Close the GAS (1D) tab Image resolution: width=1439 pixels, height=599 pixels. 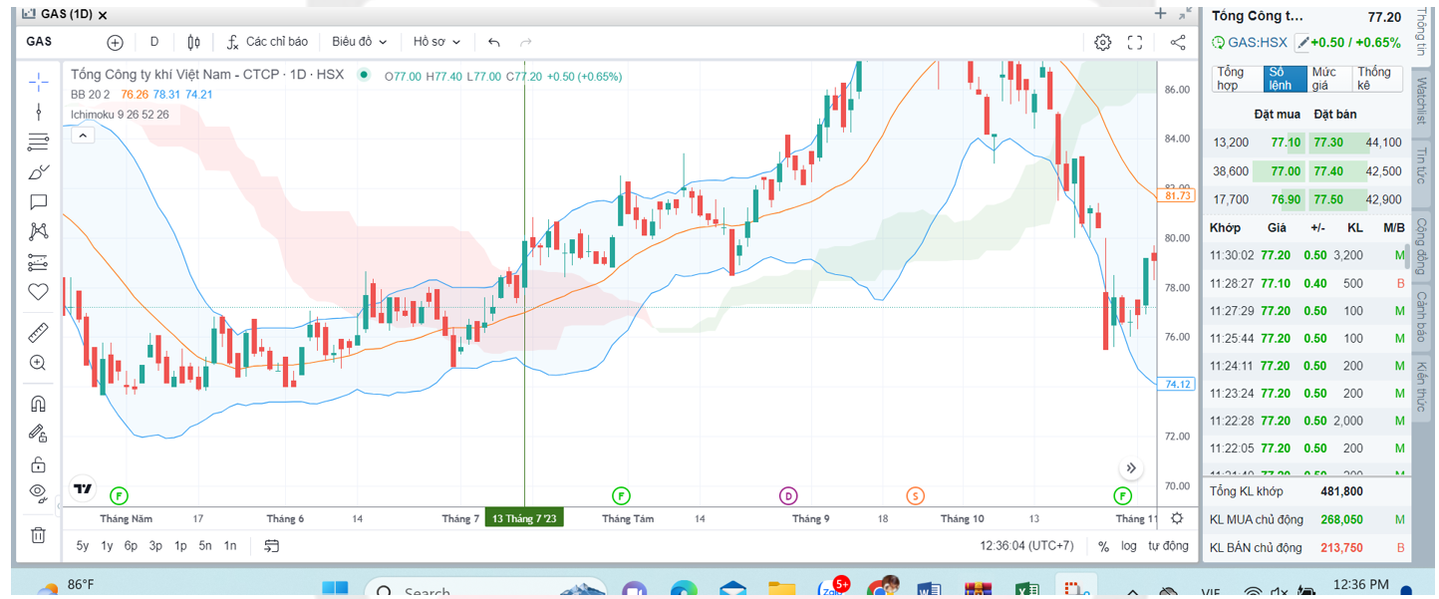104,15
